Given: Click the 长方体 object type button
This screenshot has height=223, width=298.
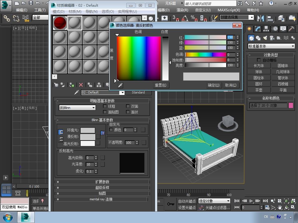Looking at the screenshot, I should [259, 66].
